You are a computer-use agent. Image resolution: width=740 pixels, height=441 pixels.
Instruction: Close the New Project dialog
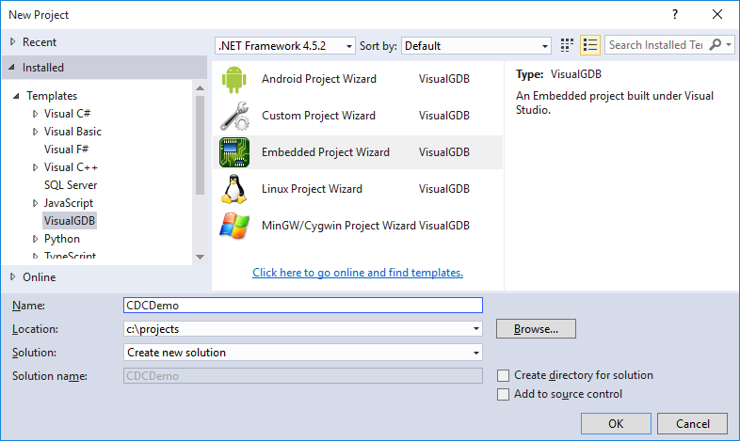[717, 15]
